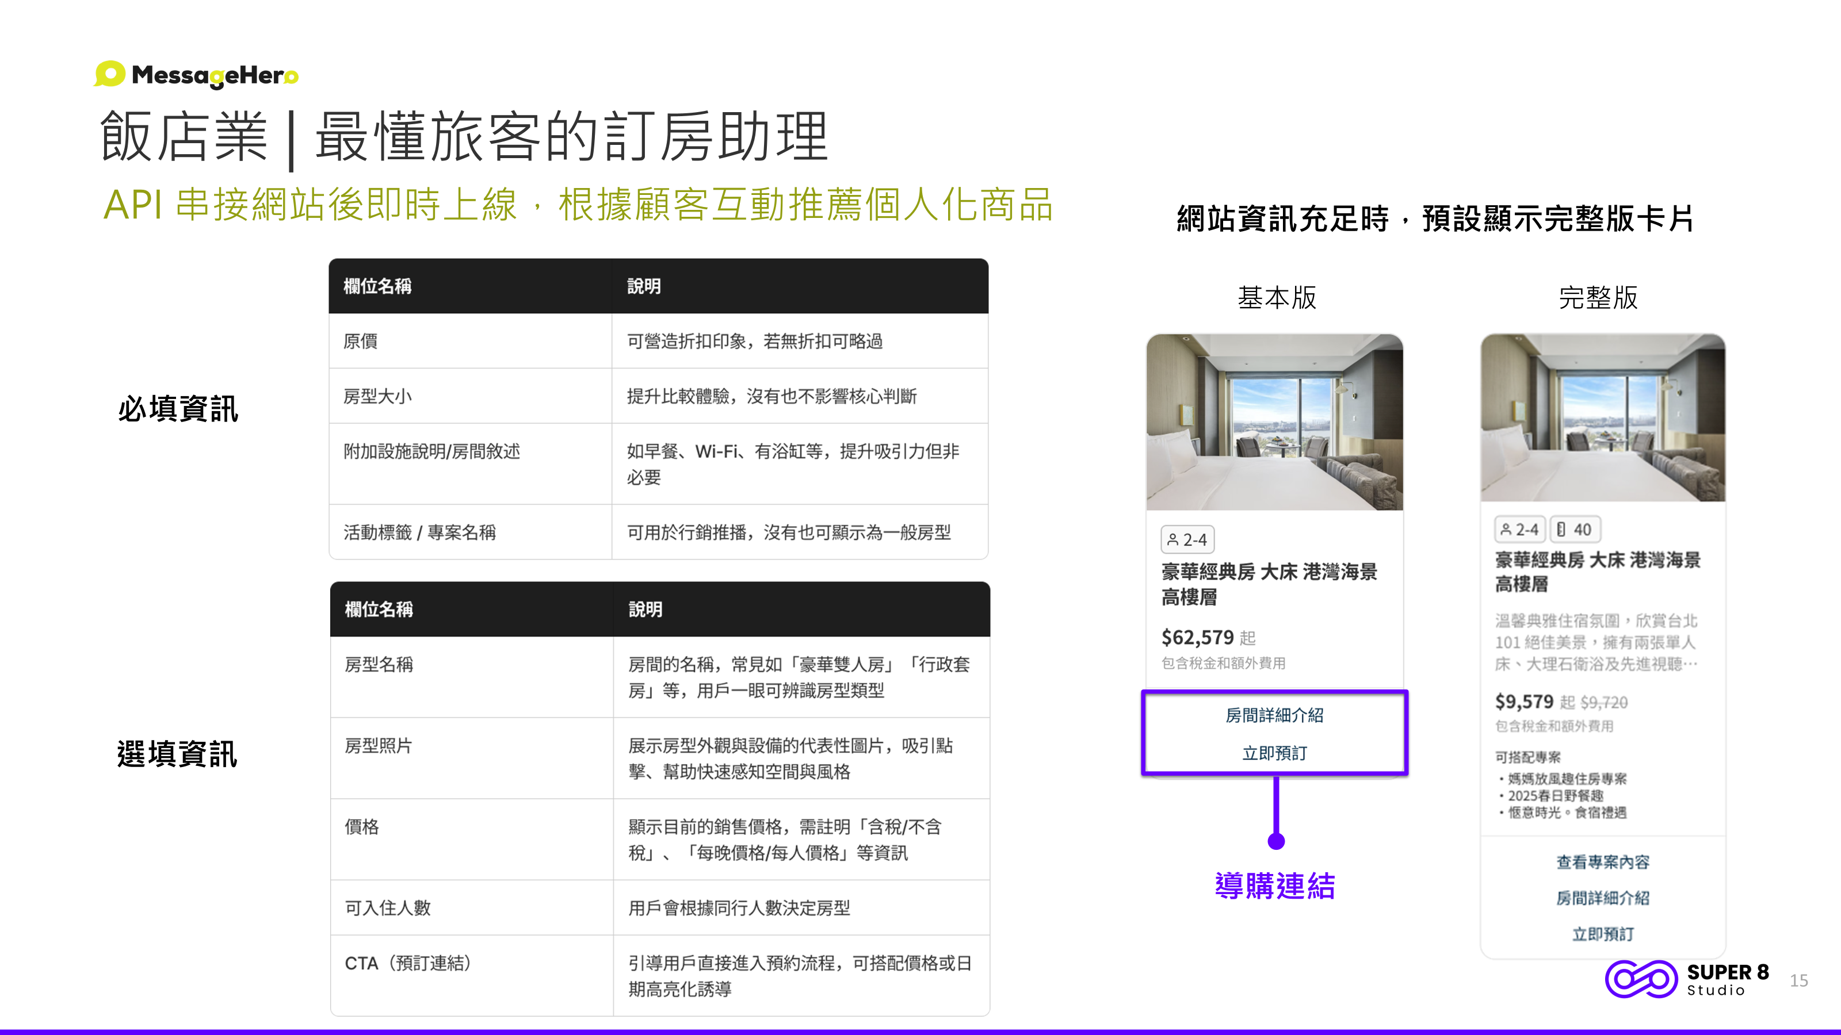
Task: Click the green API subtitle
Action: tap(578, 204)
